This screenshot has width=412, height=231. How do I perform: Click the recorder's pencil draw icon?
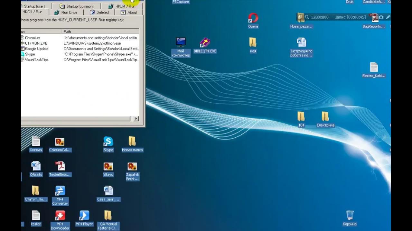tap(388, 17)
